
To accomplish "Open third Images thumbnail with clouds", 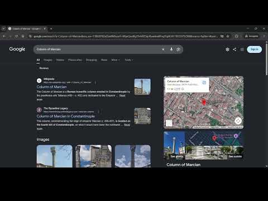I will point(133,156).
